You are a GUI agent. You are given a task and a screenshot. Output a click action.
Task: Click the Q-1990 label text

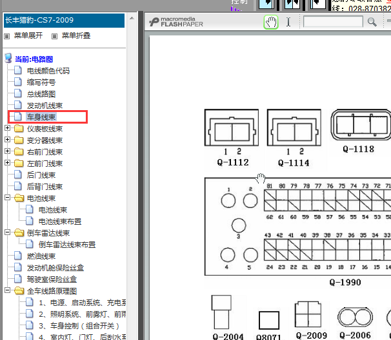coord(345,282)
